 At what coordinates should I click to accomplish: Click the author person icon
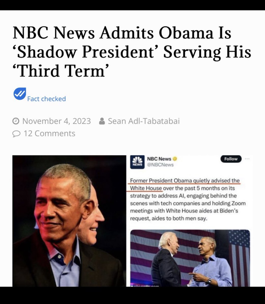click(x=102, y=121)
